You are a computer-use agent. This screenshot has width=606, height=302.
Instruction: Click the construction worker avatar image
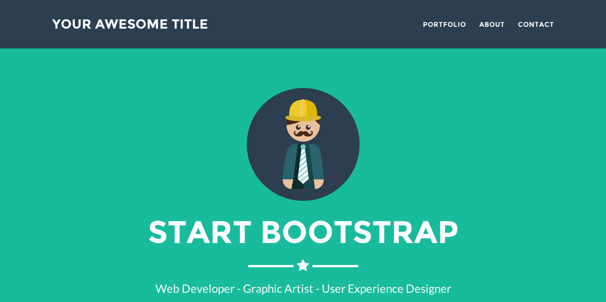pyautogui.click(x=303, y=144)
